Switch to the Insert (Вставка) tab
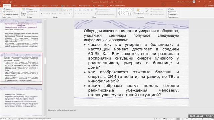 (x=15, y=6)
